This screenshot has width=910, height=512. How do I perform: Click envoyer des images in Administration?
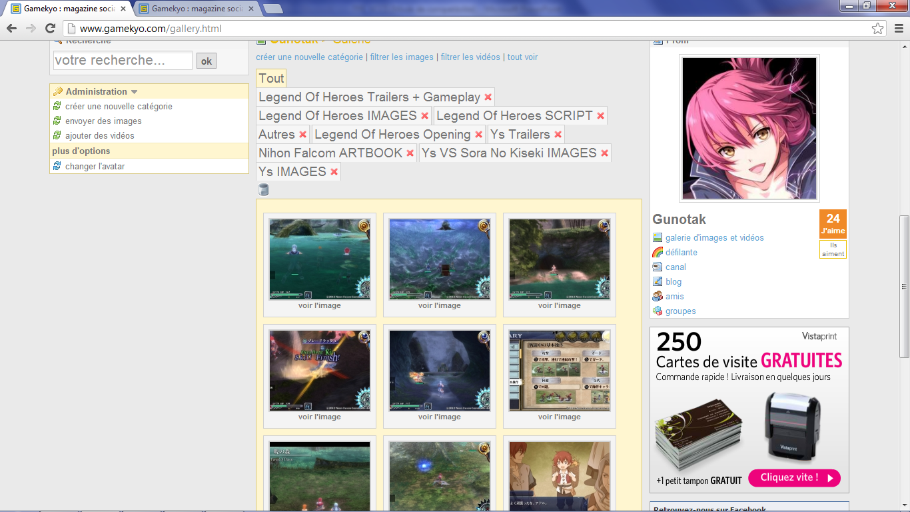point(103,121)
